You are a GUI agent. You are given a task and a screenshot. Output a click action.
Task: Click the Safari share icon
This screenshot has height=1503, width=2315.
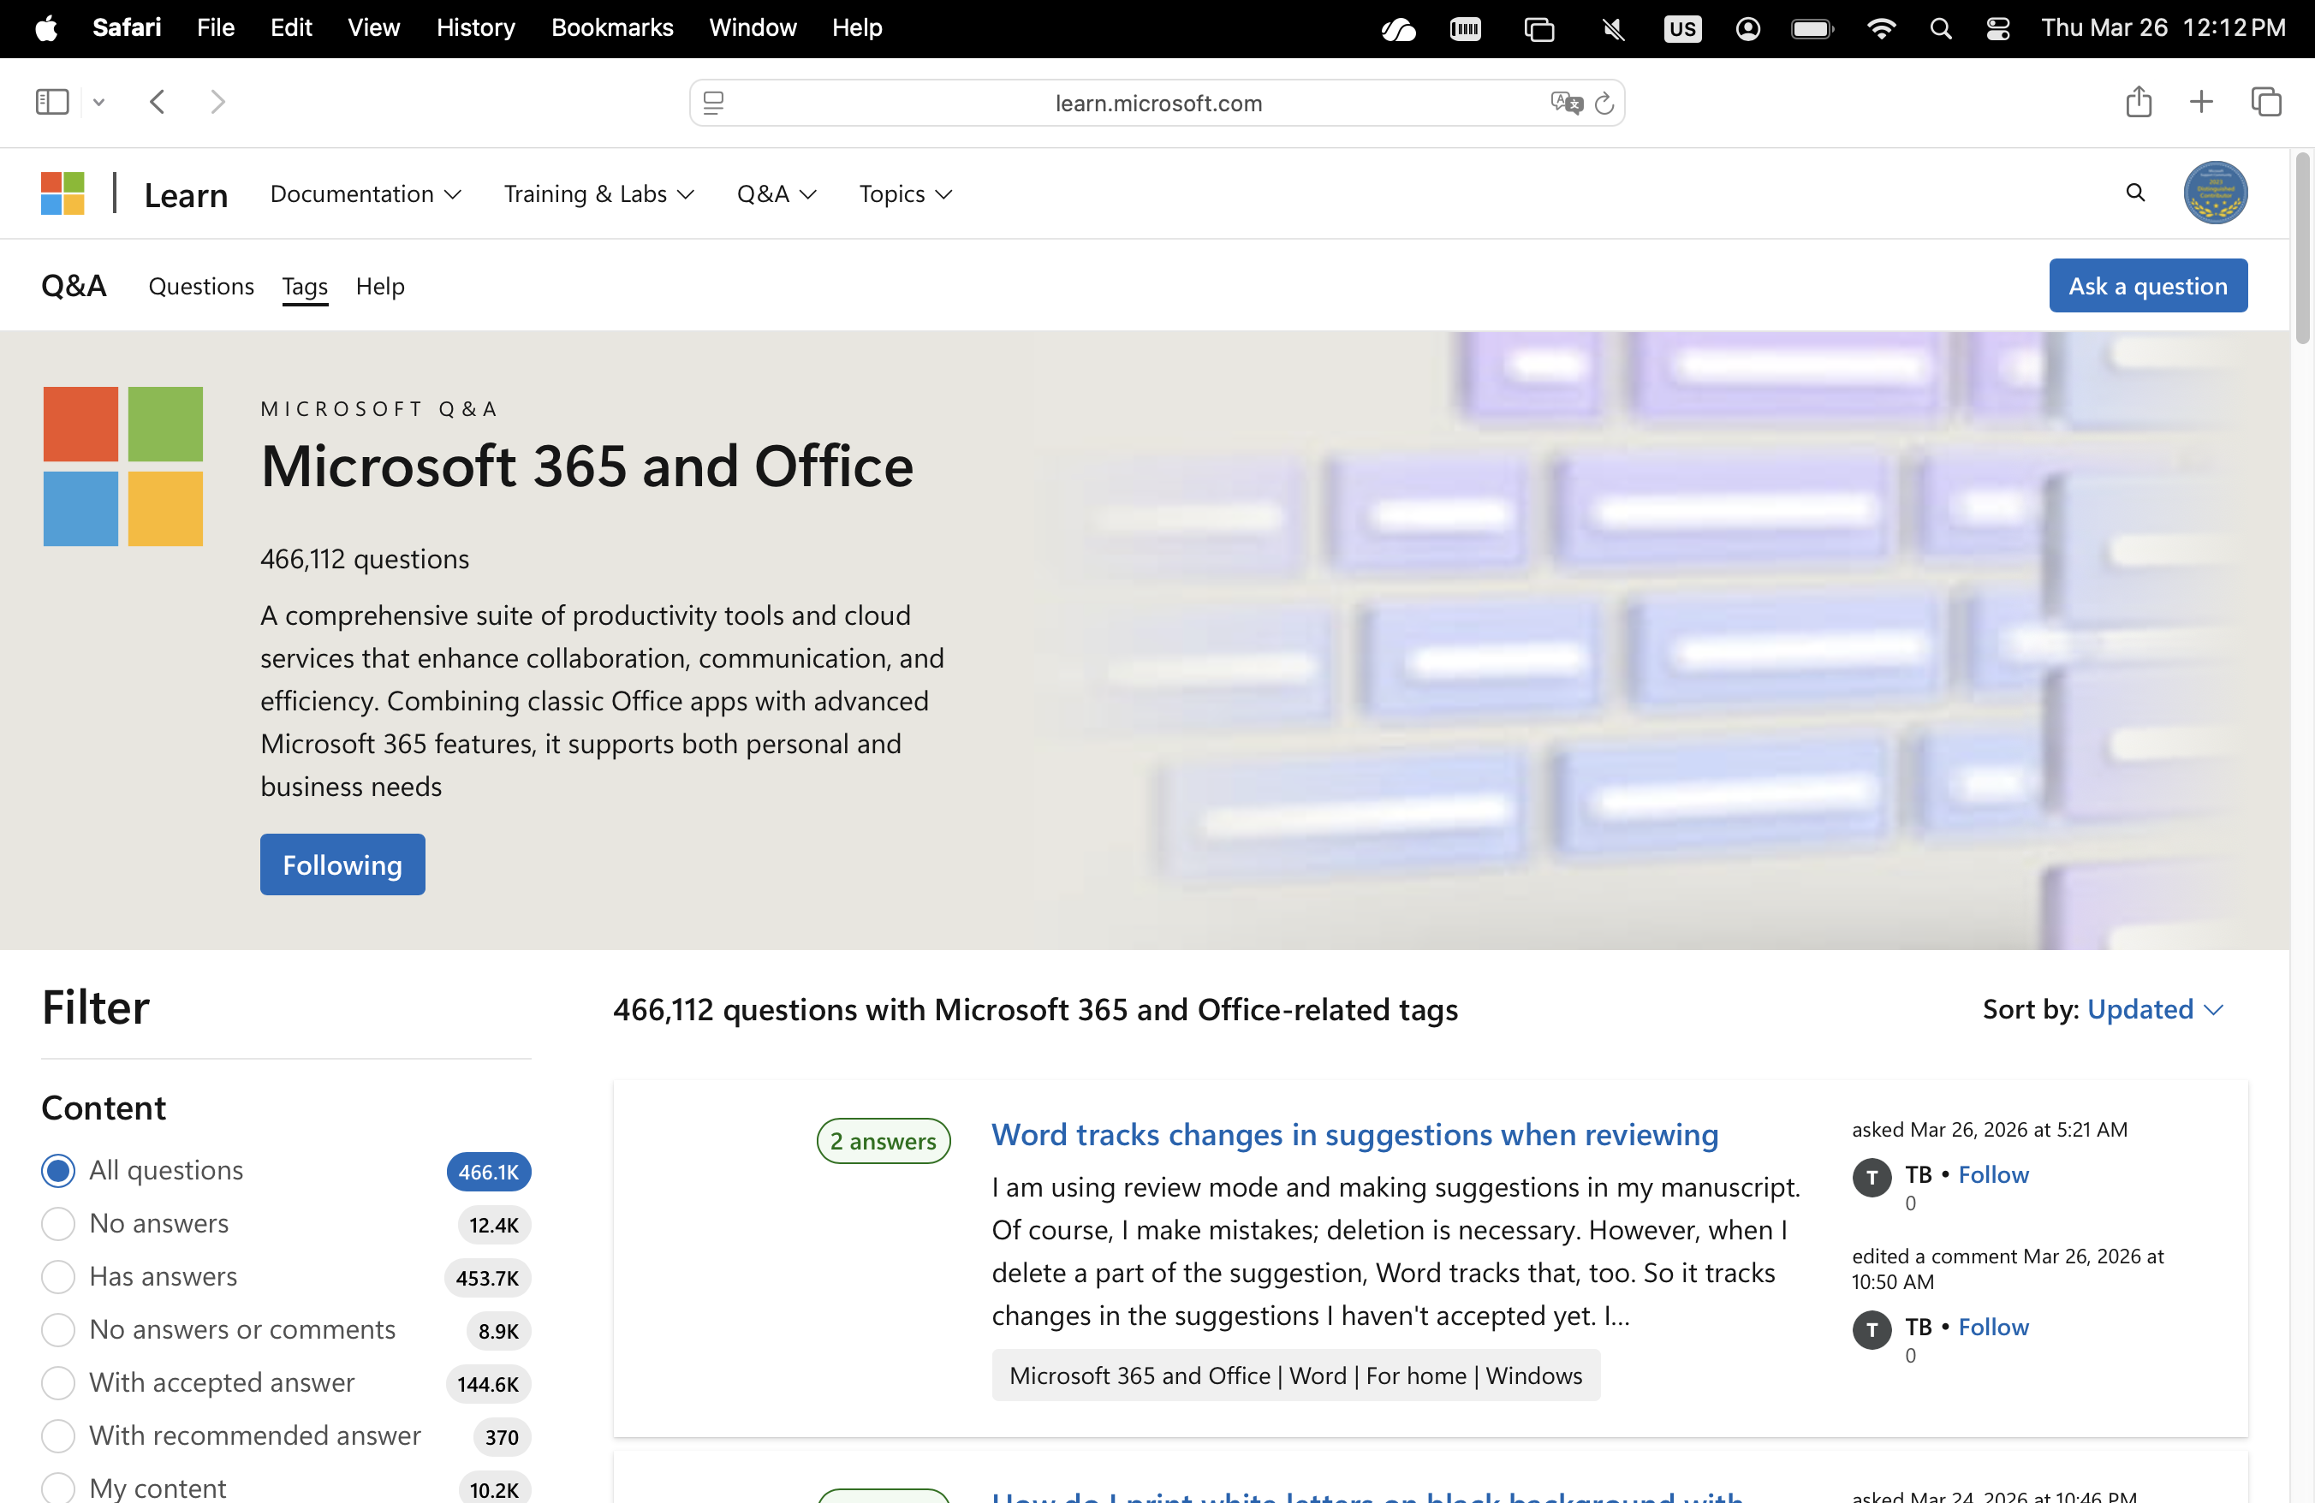click(2137, 102)
